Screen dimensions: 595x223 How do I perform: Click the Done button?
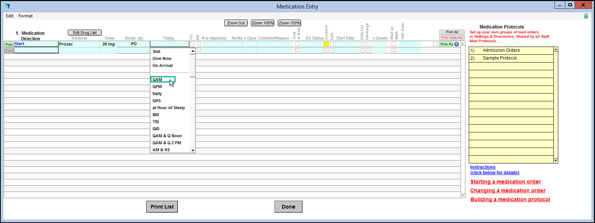[x=288, y=207]
